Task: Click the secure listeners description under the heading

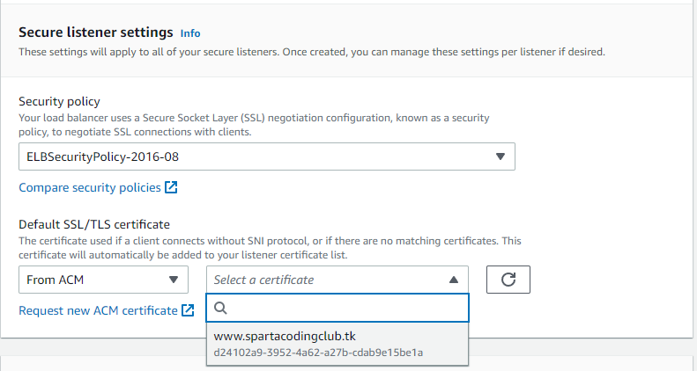Action: [x=312, y=52]
